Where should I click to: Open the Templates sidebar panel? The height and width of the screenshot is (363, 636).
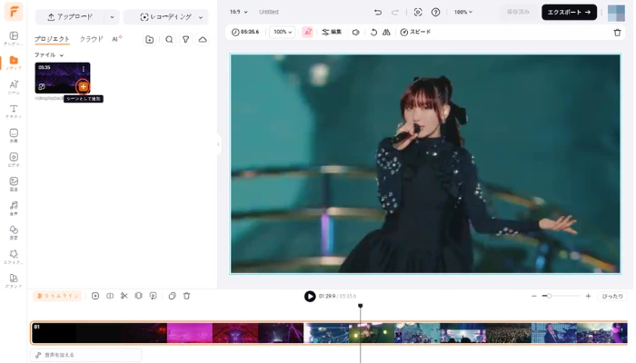(14, 38)
